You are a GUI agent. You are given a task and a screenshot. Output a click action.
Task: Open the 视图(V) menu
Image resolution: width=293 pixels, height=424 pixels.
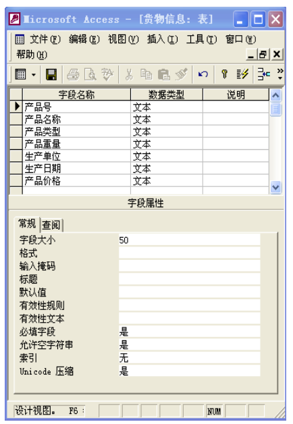click(x=124, y=40)
